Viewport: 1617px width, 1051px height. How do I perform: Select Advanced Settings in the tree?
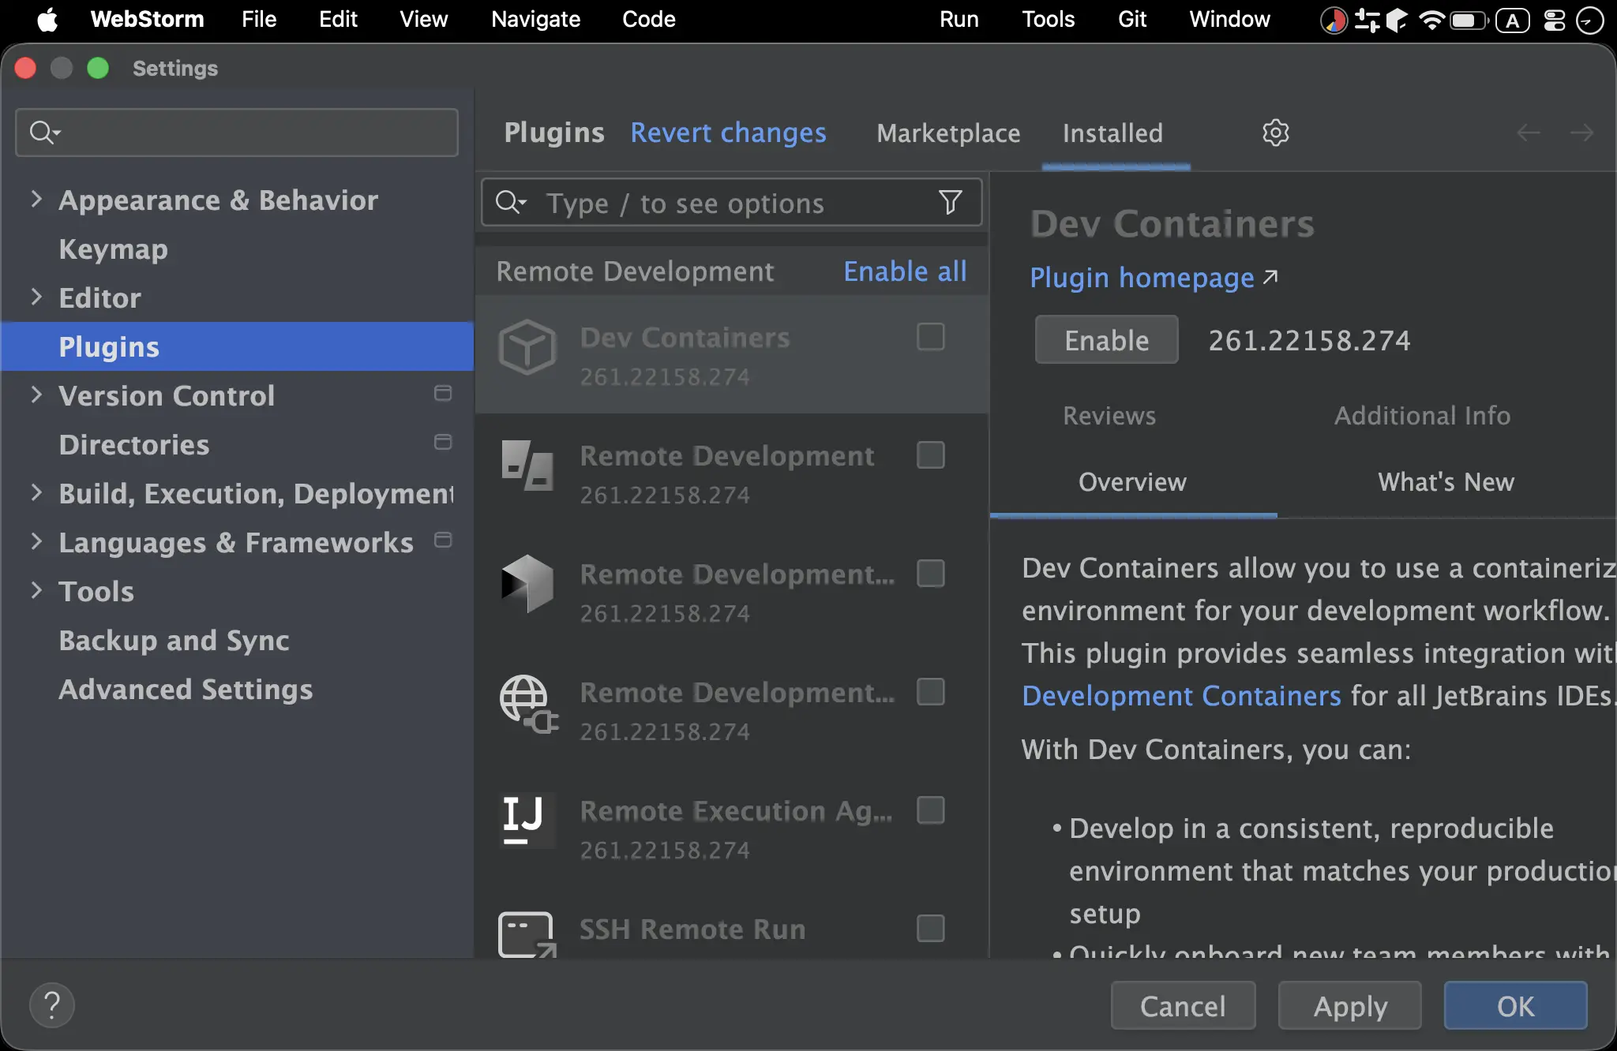[237, 689]
